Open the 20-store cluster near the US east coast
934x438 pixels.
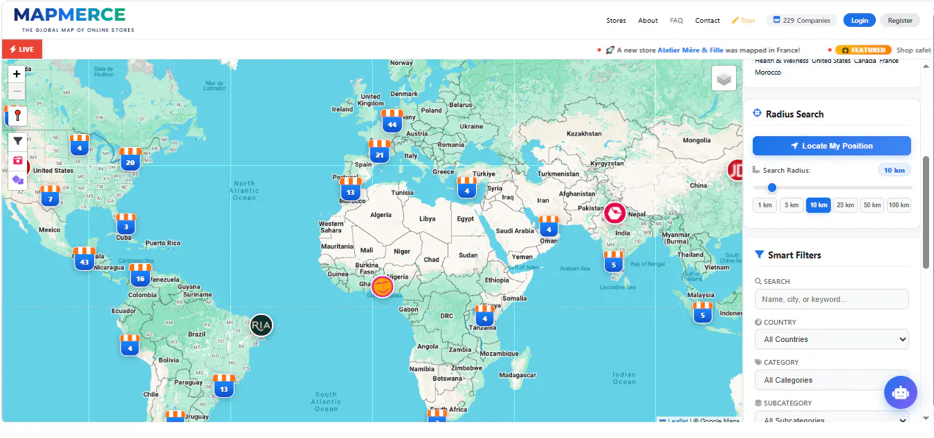130,159
